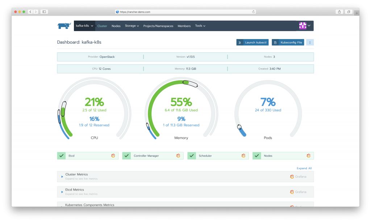Click the Pods usage gauge
The width and height of the screenshot is (371, 222).
pos(268,109)
